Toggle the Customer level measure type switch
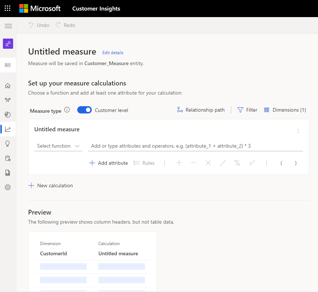The width and height of the screenshot is (318, 292). [x=85, y=110]
